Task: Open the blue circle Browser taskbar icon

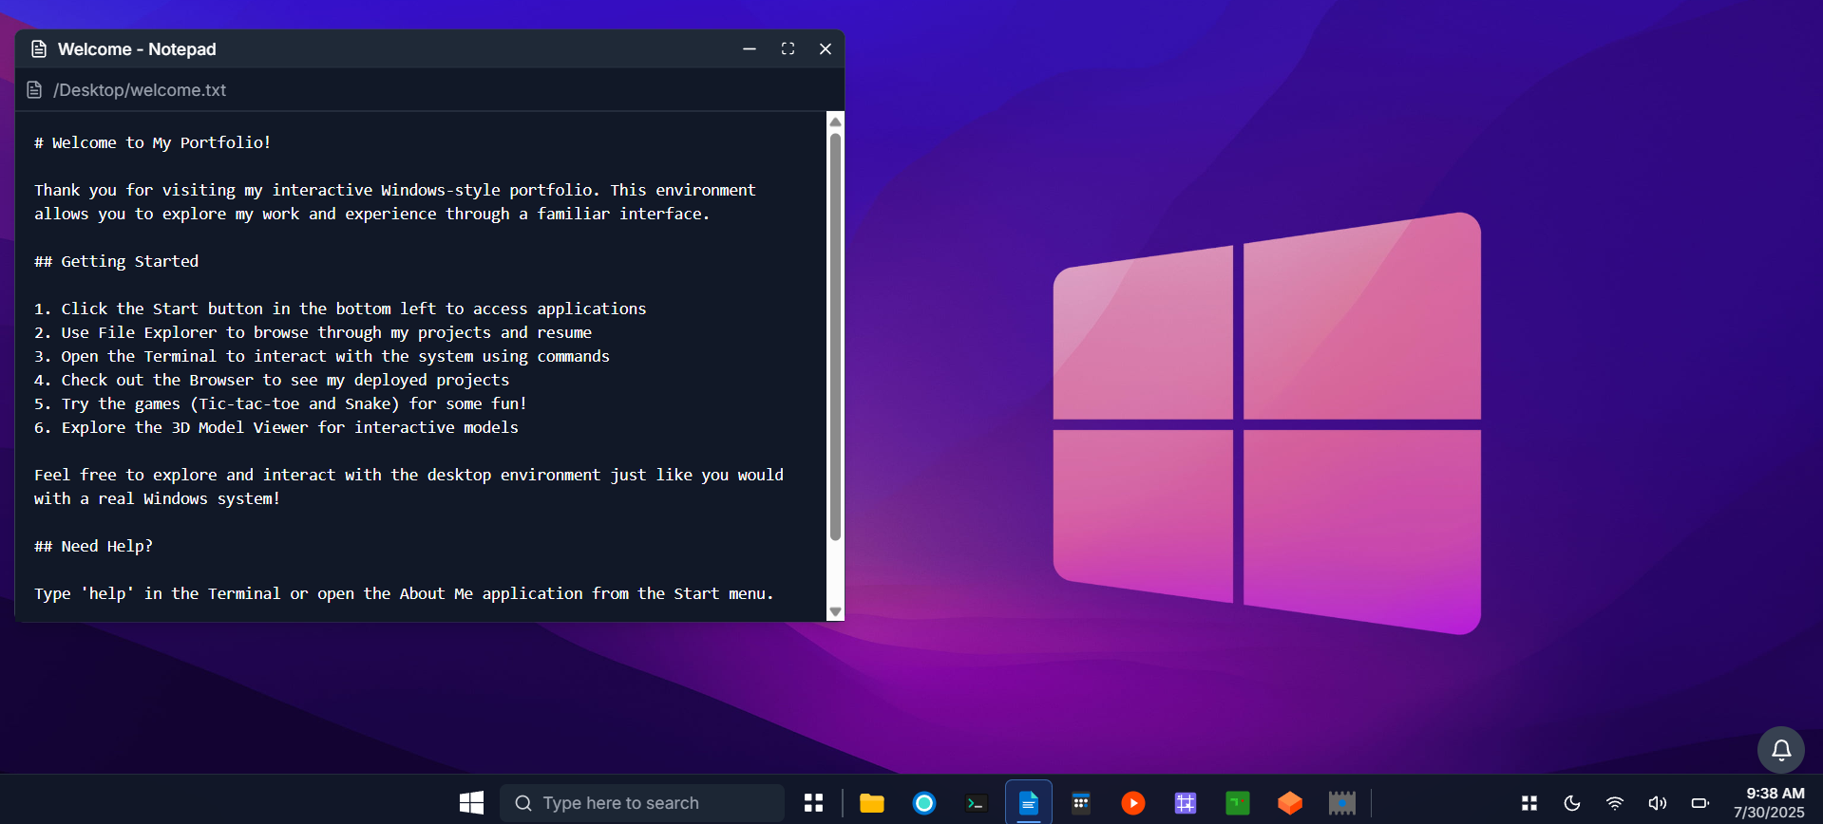Action: coord(924,803)
